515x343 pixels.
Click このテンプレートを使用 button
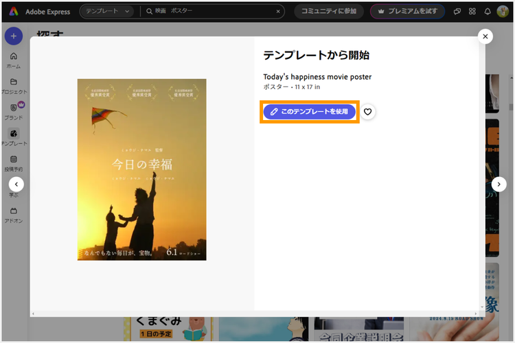point(309,112)
